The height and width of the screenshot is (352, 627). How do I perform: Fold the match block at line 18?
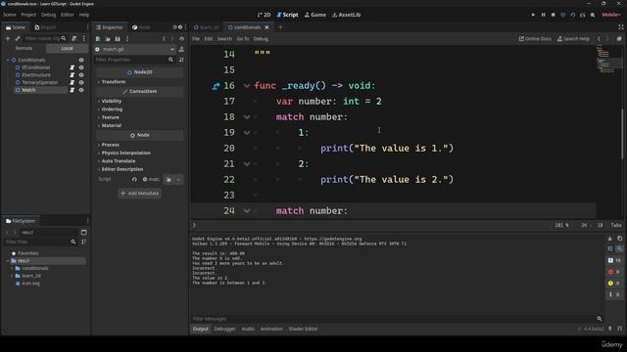[x=247, y=117]
